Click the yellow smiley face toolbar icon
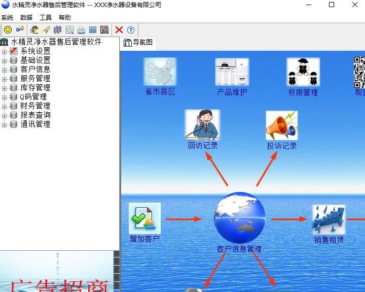365x292 pixels. click(8, 29)
